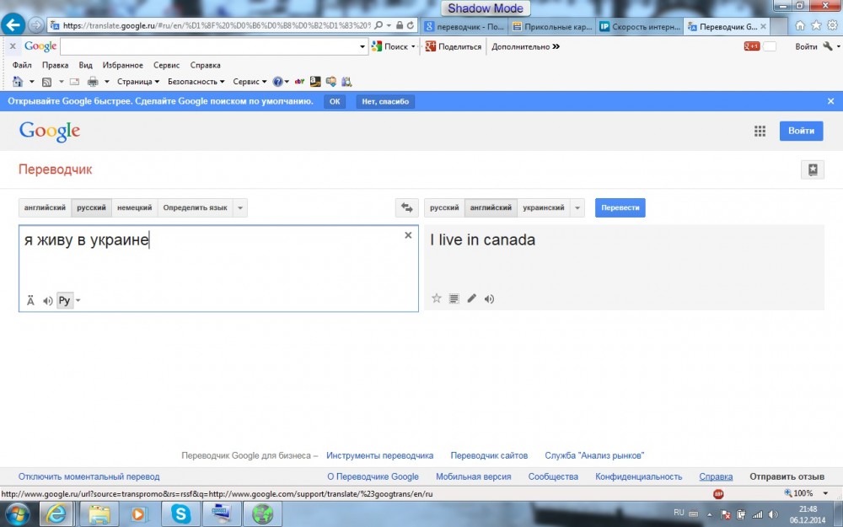Open input tools dropdown next to Ру
The width and height of the screenshot is (843, 527).
point(78,301)
